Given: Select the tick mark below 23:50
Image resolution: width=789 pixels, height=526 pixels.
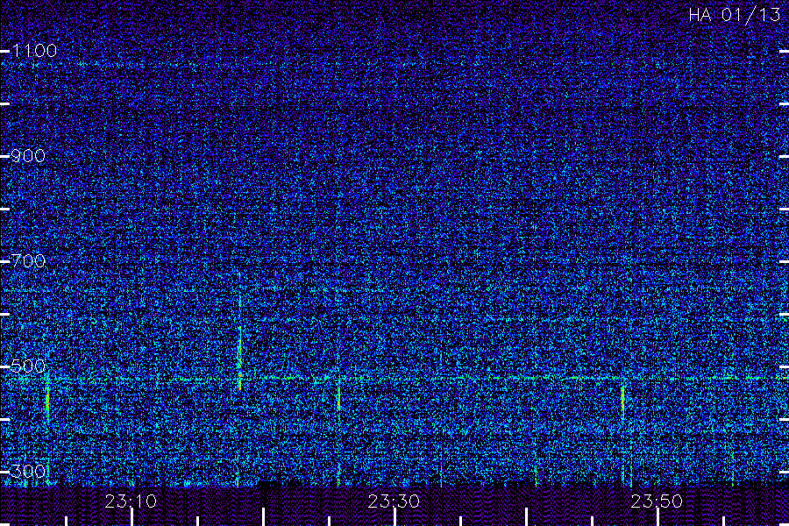Looking at the screenshot, I should pyautogui.click(x=657, y=517).
